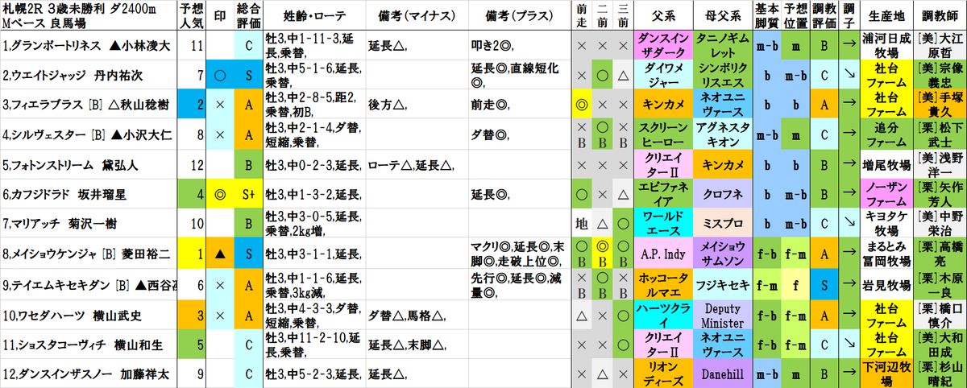This screenshot has width=967, height=388.
Task: Click the blue S 調教評価 for テイエムキセキダン
Action: (x=823, y=283)
